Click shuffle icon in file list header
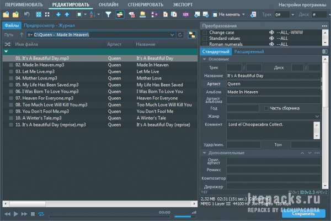 (7, 44)
